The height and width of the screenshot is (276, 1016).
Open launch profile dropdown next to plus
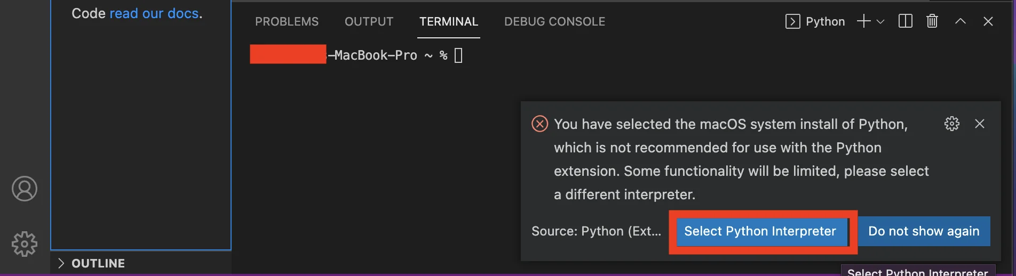(880, 22)
